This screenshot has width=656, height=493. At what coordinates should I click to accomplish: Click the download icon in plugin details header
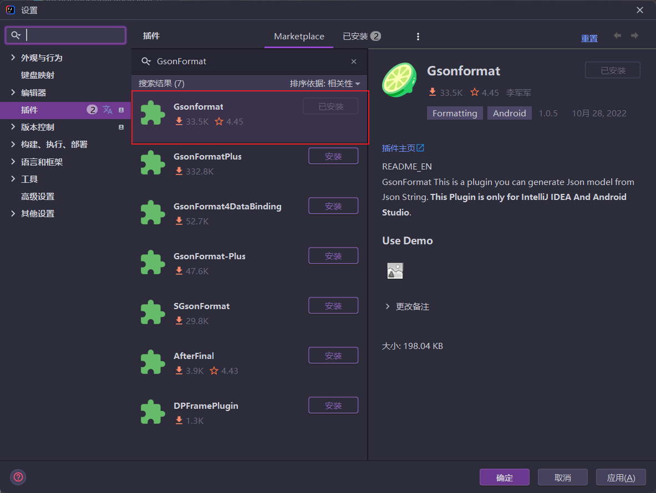(432, 93)
